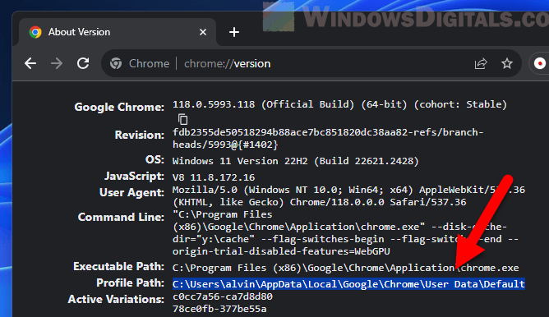Image resolution: width=549 pixels, height=317 pixels.
Task: Open the Chrome site info icon
Action: click(116, 64)
